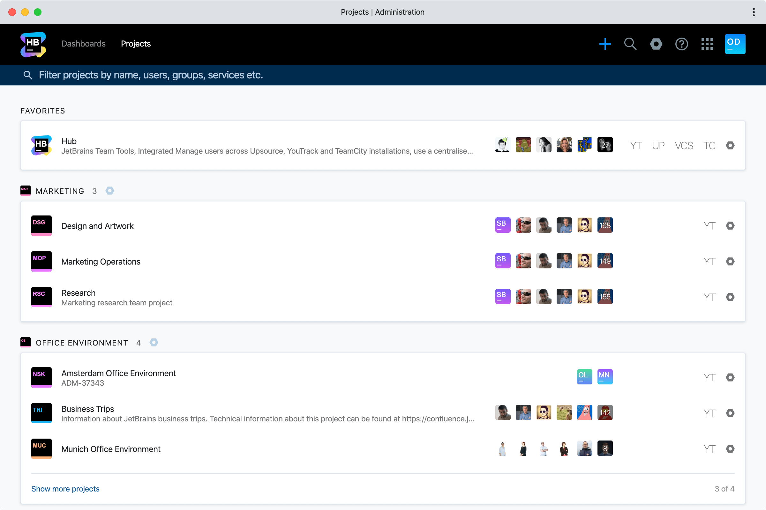Click the window three-dot menu in the title bar
The image size is (766, 510).
point(754,12)
